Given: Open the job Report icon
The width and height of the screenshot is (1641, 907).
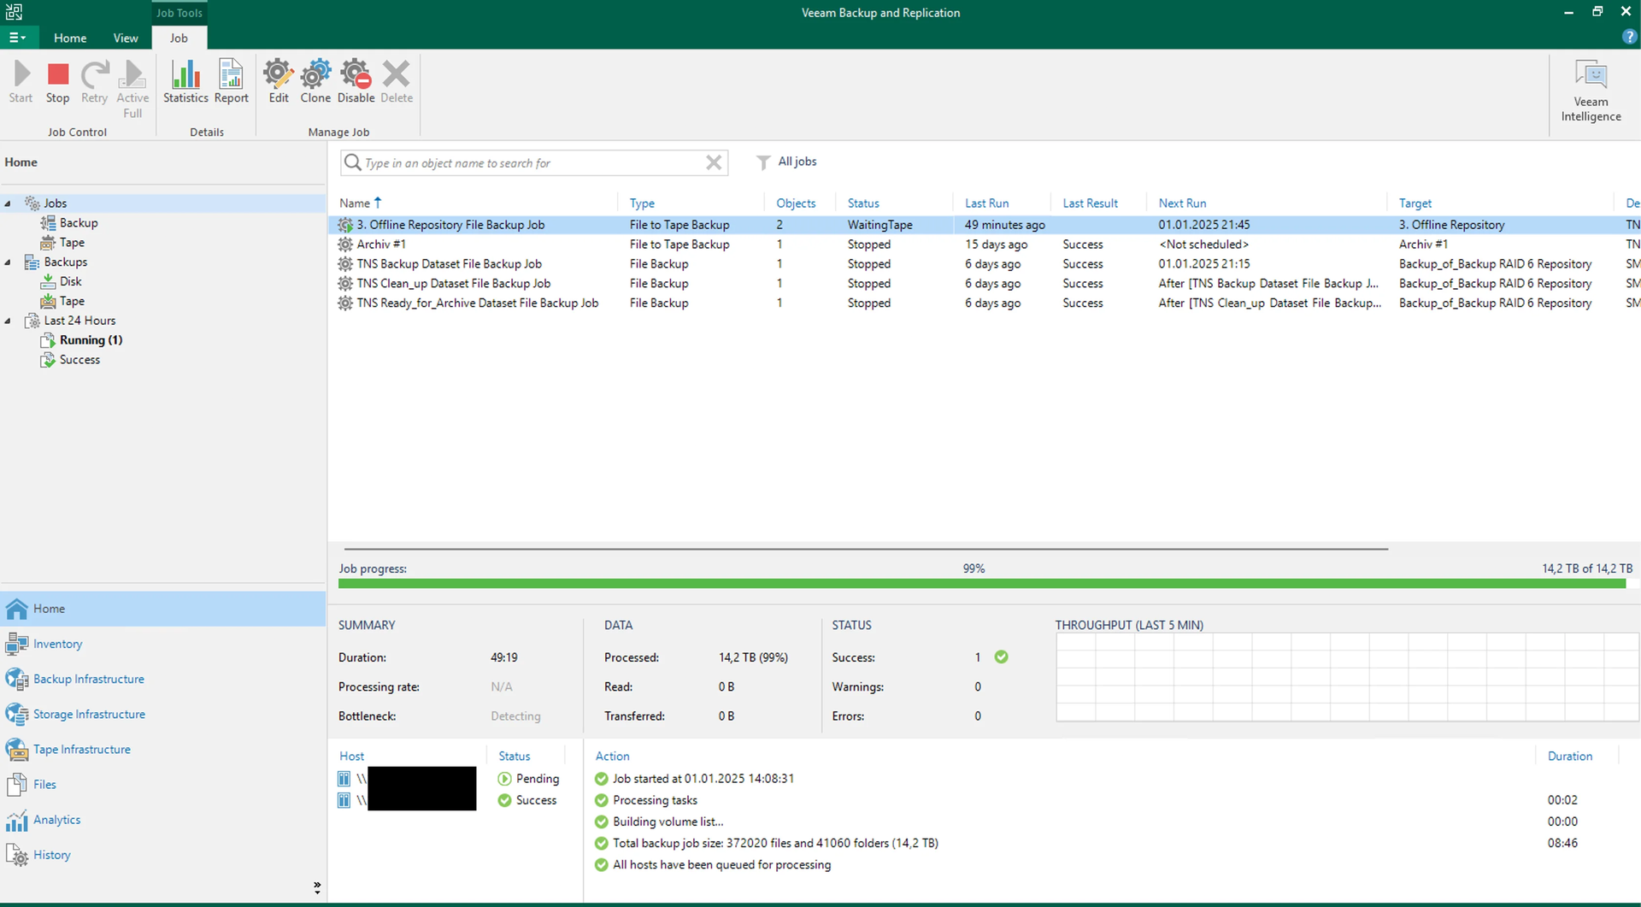Looking at the screenshot, I should point(231,82).
